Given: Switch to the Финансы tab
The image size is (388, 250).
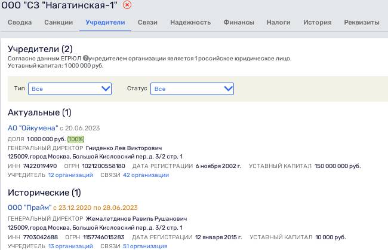Looking at the screenshot, I should pos(239,22).
